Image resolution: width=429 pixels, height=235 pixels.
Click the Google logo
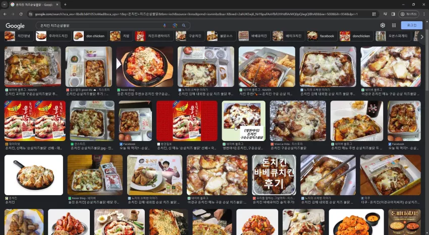coord(15,26)
